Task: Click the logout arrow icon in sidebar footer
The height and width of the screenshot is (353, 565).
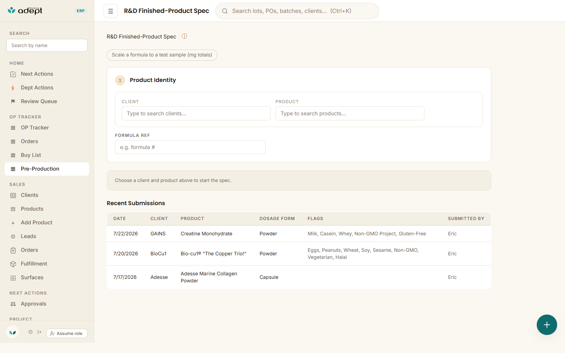Action: tap(40, 332)
